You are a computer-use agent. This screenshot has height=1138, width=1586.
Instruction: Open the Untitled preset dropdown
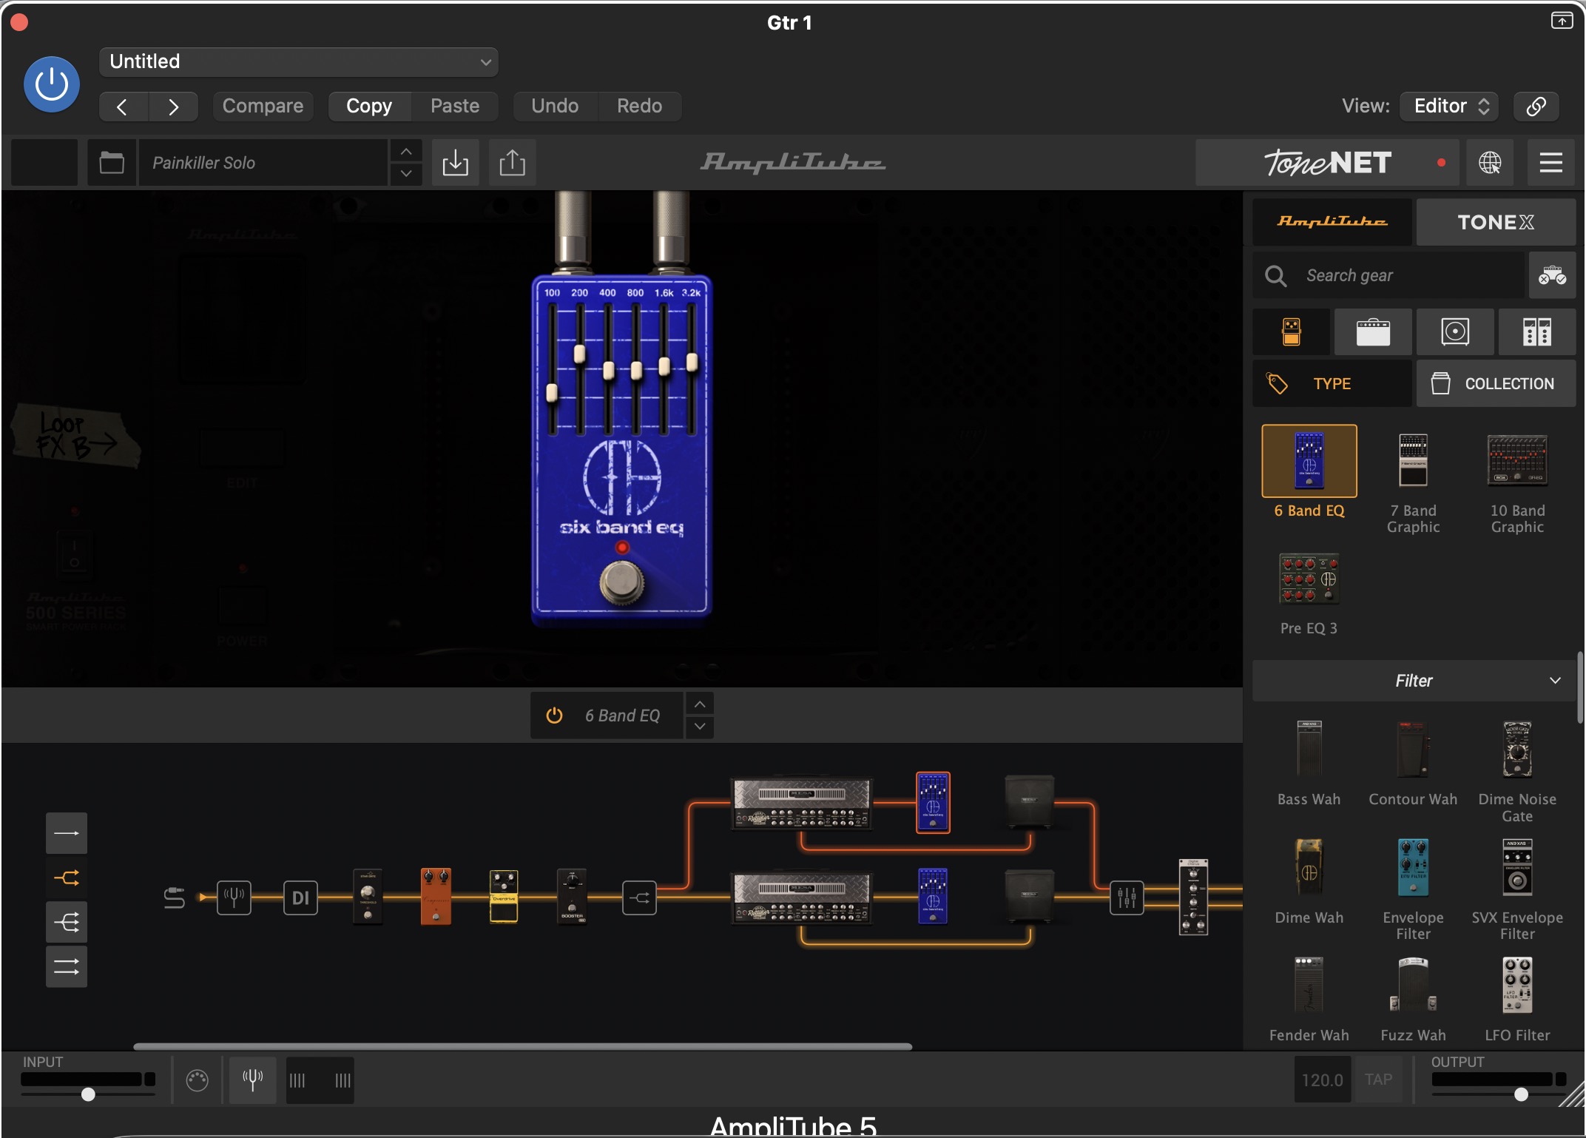click(298, 62)
